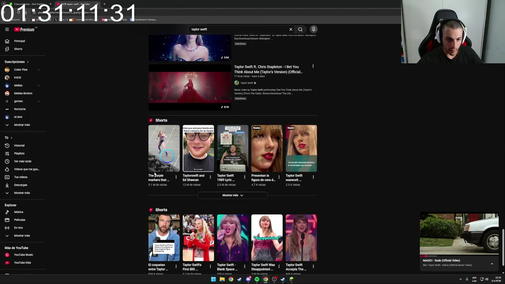Open the Matias Bottero channel
505x284 pixels.
[x=22, y=93]
